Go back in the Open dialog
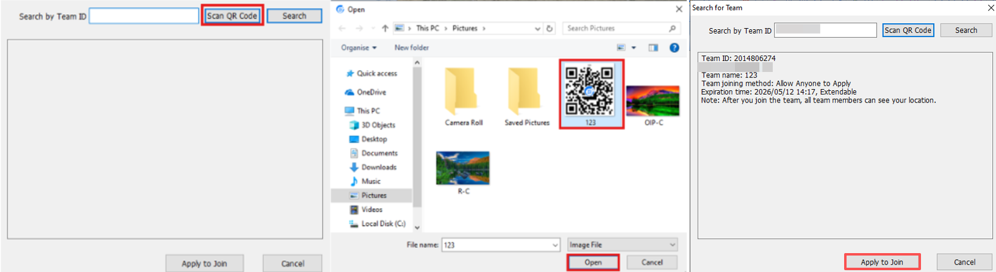The height and width of the screenshot is (272, 996). pyautogui.click(x=342, y=28)
